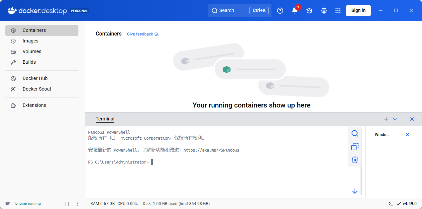Open the engine kebab menu in status bar
This screenshot has height=209, width=422.
pos(78,204)
